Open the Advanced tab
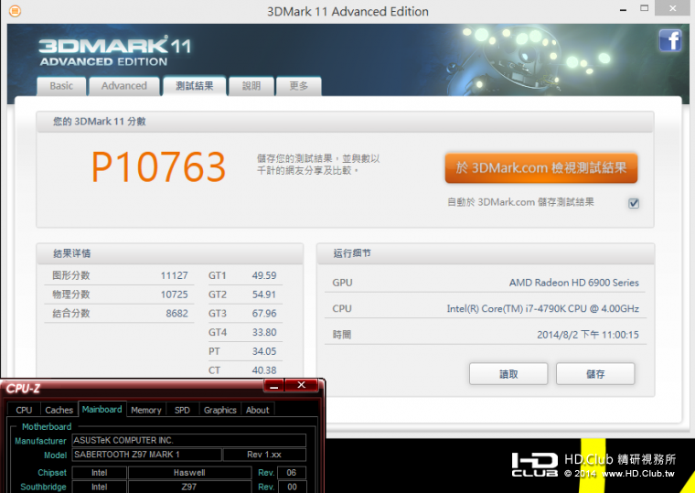Screen dimensions: 695x493 pos(124,86)
